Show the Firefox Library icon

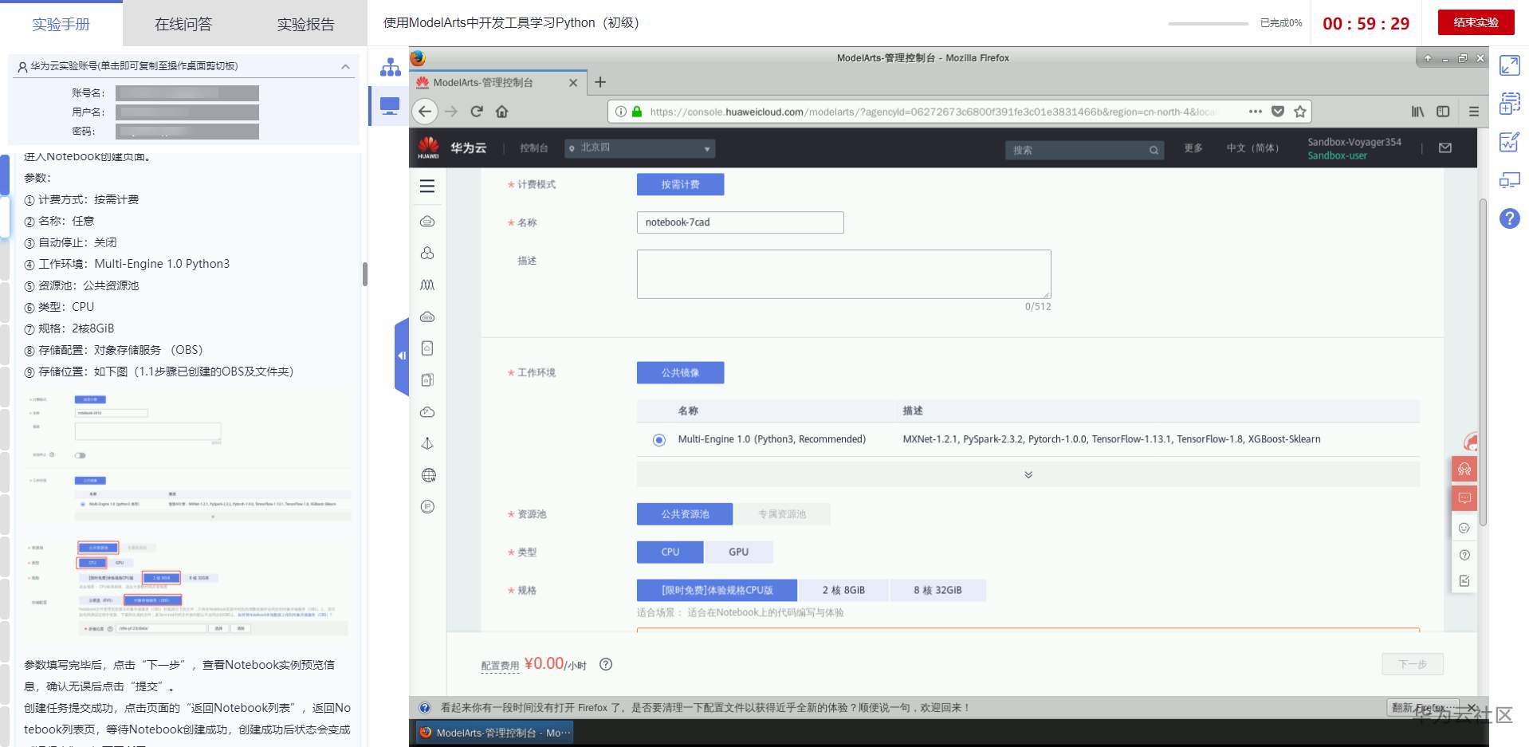(x=1417, y=112)
